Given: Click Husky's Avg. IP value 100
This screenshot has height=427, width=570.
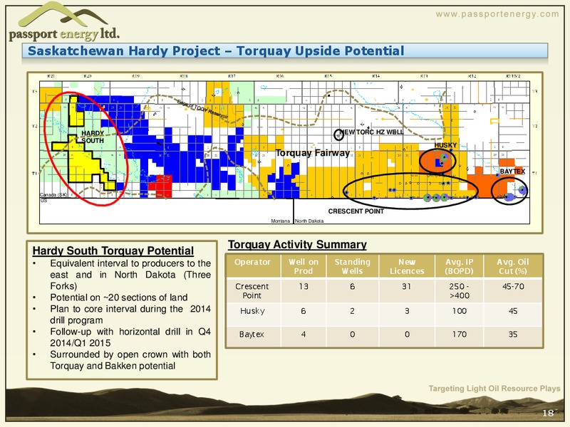Looking at the screenshot, I should point(460,311).
